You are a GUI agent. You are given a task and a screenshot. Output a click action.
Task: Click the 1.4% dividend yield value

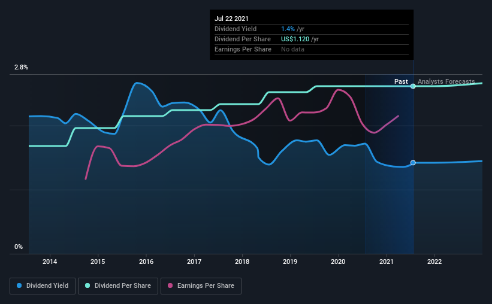coord(288,29)
